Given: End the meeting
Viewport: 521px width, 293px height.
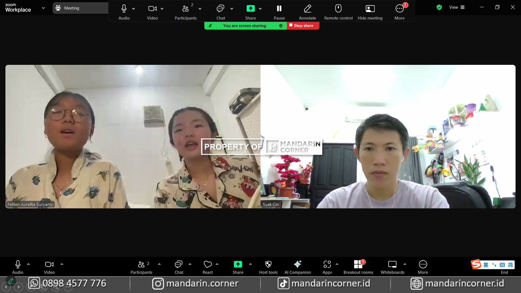Looking at the screenshot, I should [504, 272].
